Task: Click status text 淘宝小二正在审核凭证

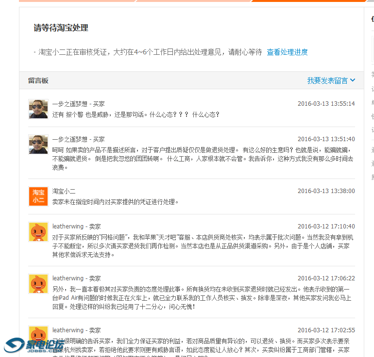Action: (x=150, y=52)
